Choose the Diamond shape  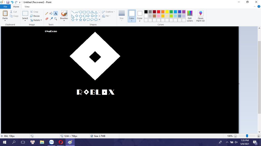coord(76,16)
